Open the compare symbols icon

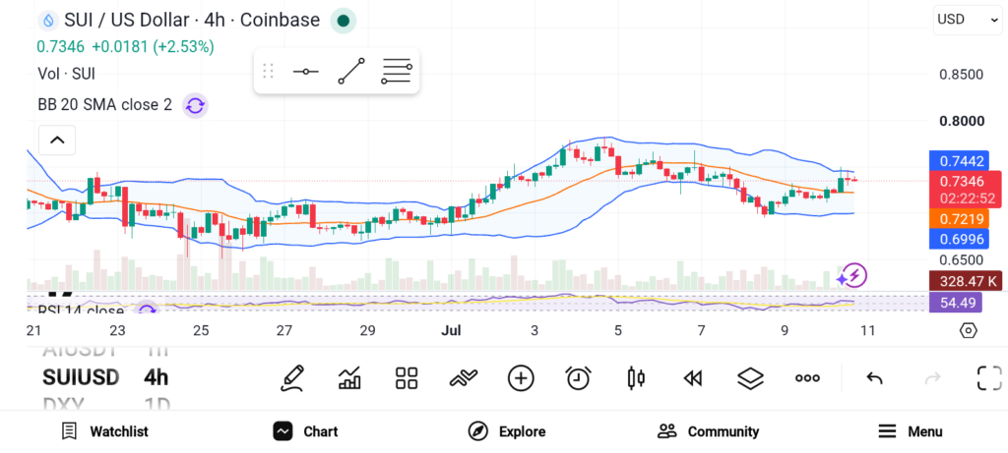click(464, 378)
